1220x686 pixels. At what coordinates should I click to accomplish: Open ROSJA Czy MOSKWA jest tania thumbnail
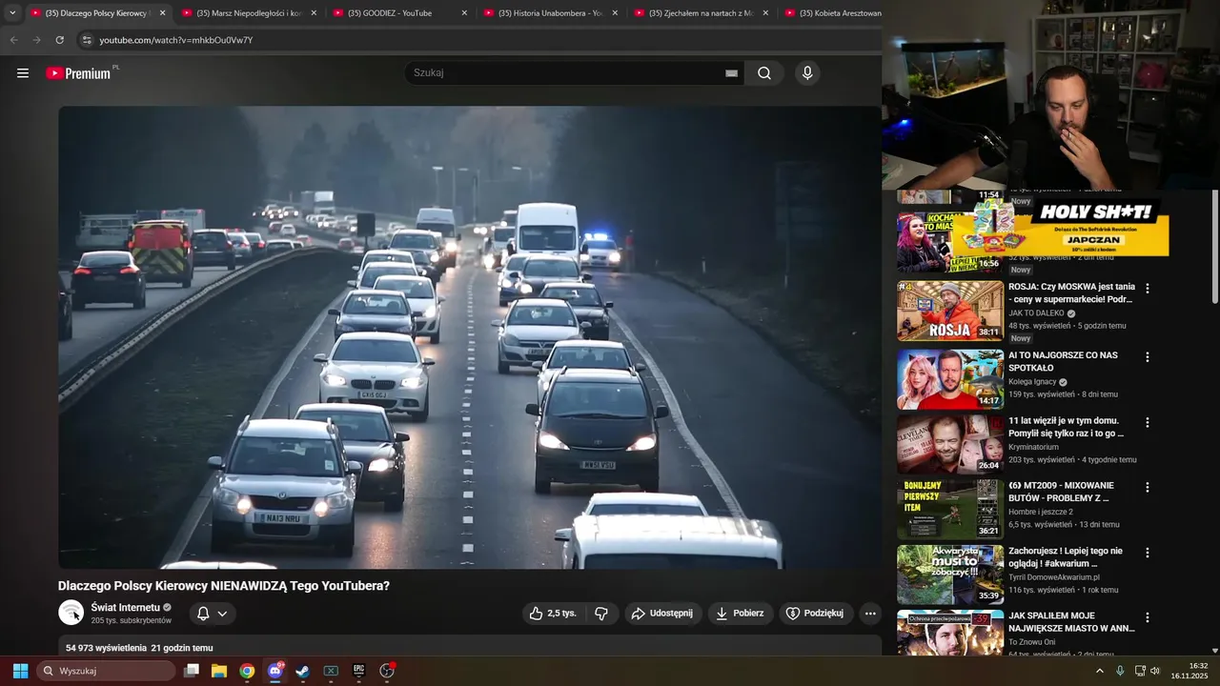click(950, 311)
